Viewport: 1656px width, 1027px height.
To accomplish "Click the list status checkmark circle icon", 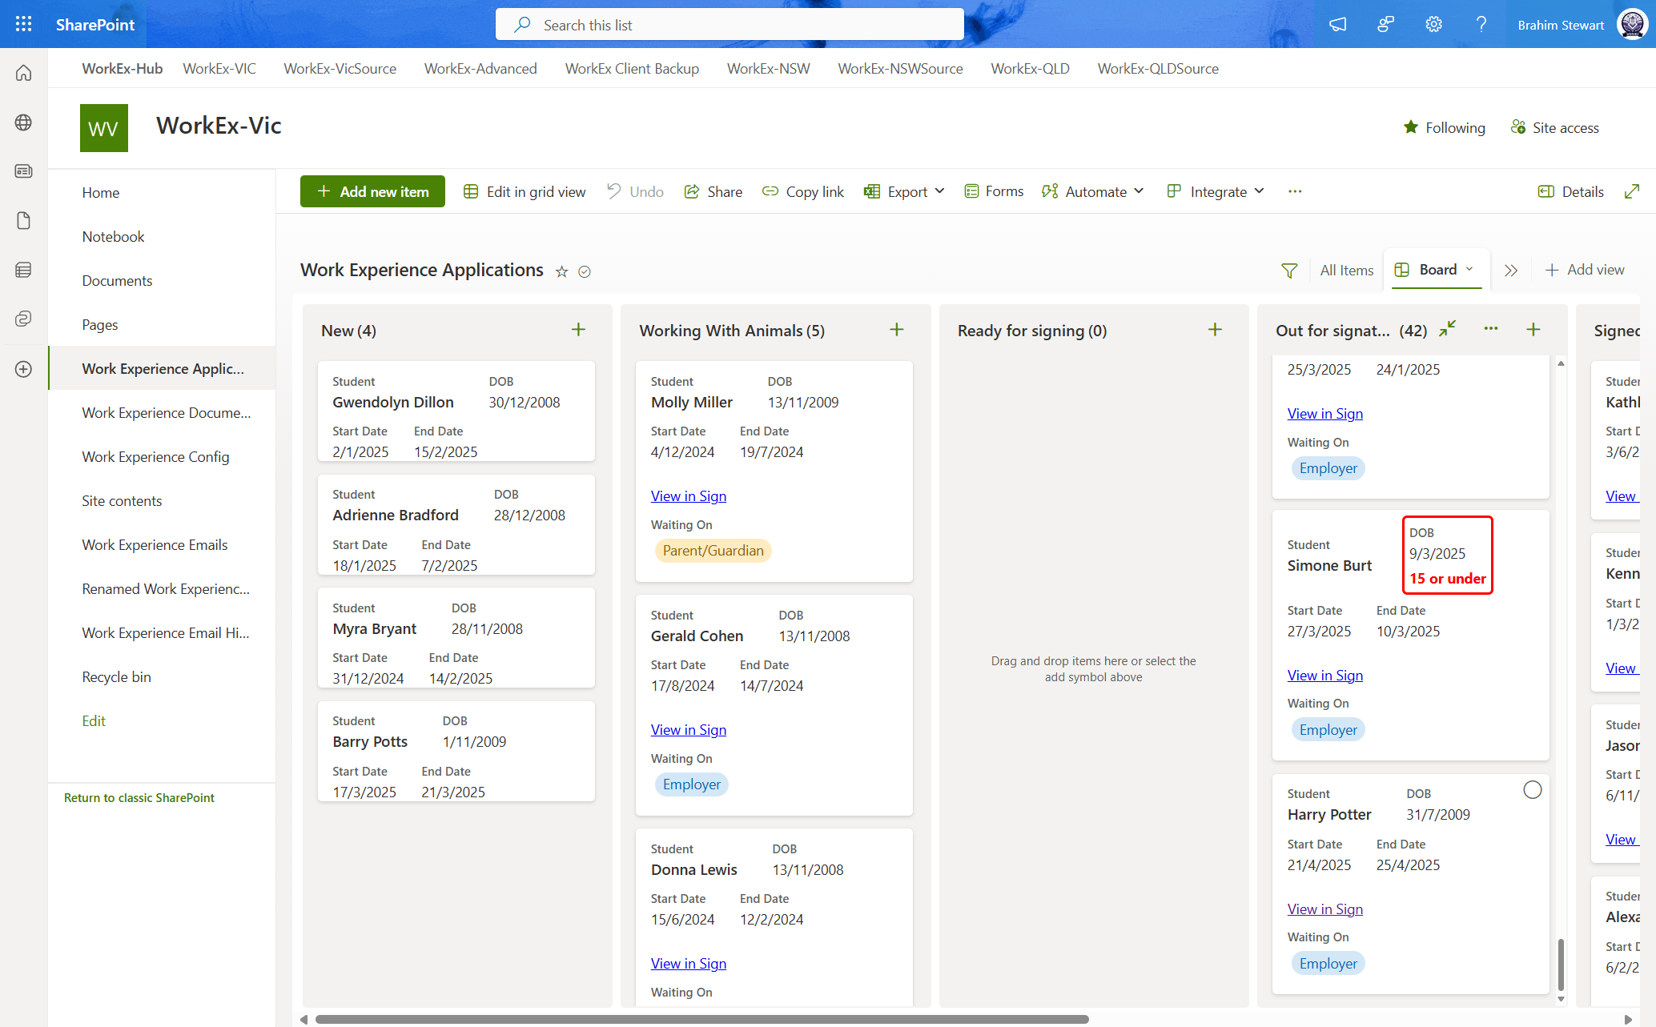I will click(585, 272).
